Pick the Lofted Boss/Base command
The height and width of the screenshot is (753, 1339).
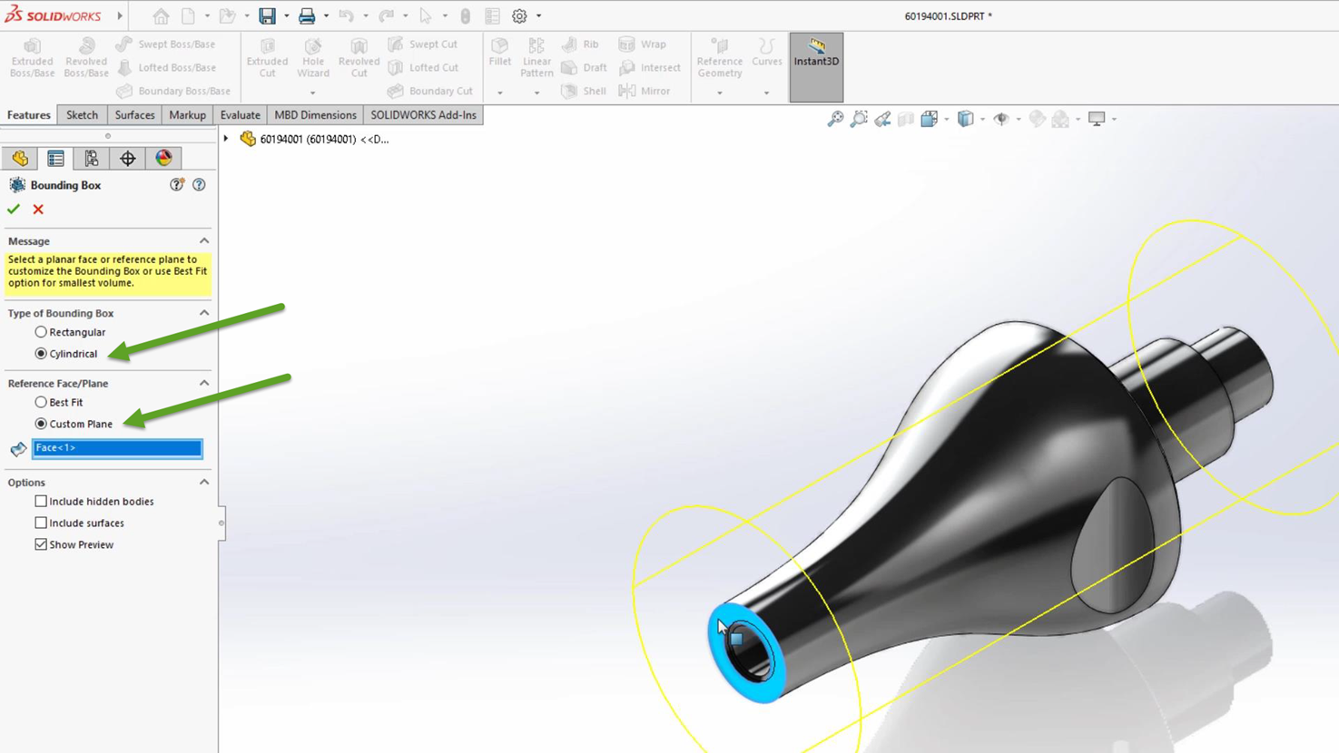click(x=166, y=67)
